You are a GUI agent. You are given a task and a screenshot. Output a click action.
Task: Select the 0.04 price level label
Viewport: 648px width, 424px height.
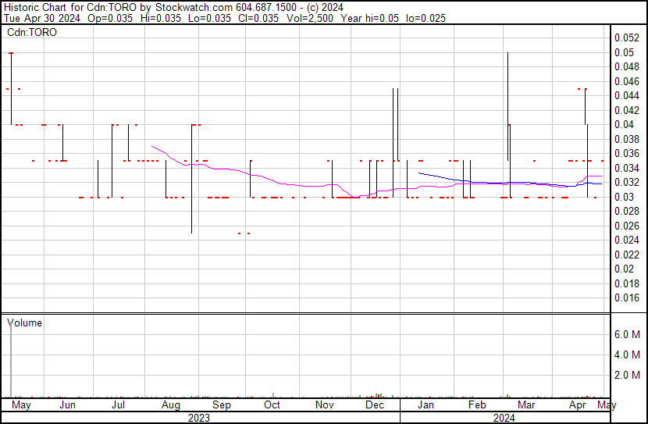click(624, 125)
